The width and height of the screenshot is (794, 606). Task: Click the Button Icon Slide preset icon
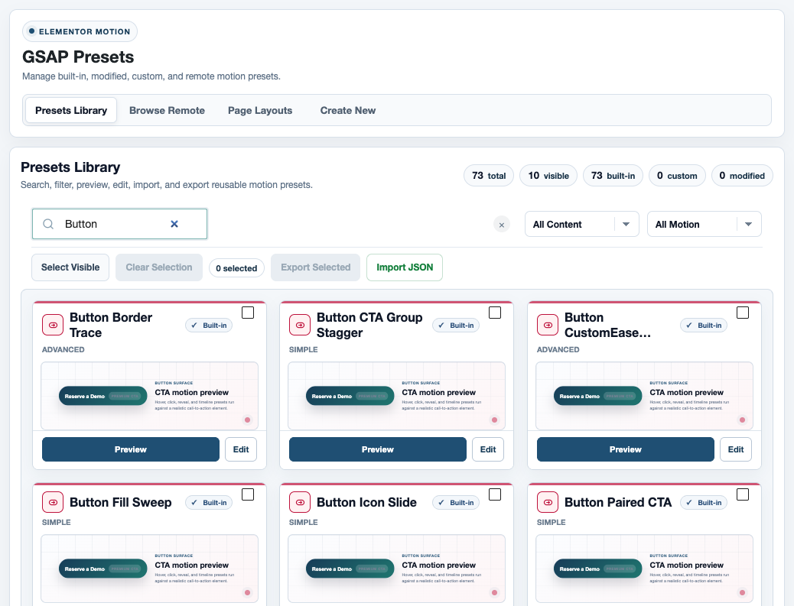click(300, 502)
